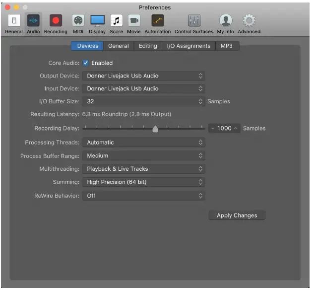This screenshot has height=291, width=316.
Task: Select the Movie camera icon
Action: pyautogui.click(x=133, y=21)
